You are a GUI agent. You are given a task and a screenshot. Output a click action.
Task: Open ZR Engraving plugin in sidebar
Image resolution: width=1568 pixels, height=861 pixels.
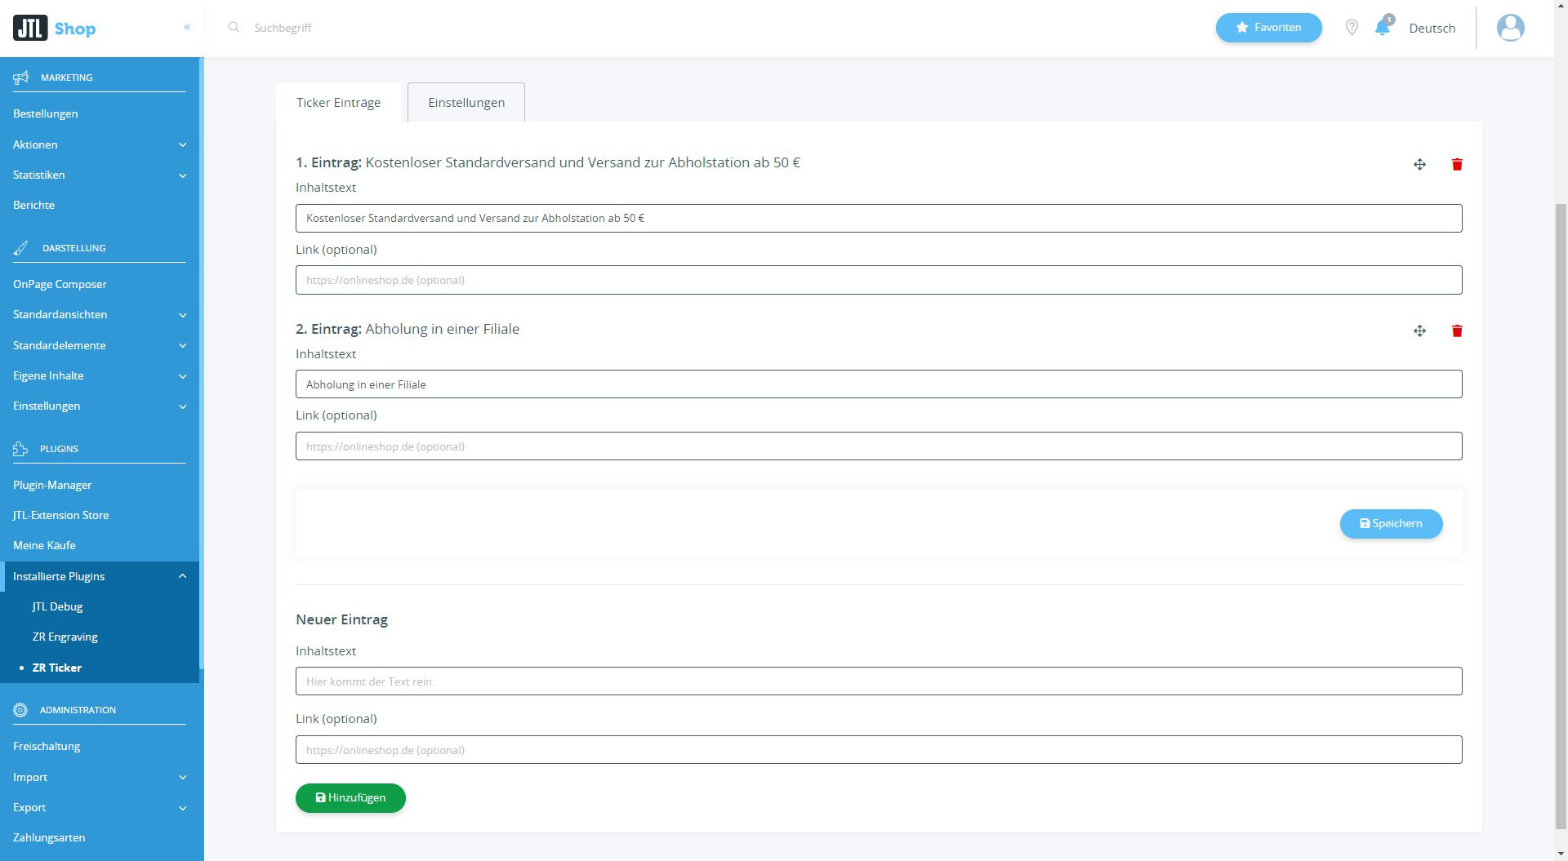pos(65,637)
